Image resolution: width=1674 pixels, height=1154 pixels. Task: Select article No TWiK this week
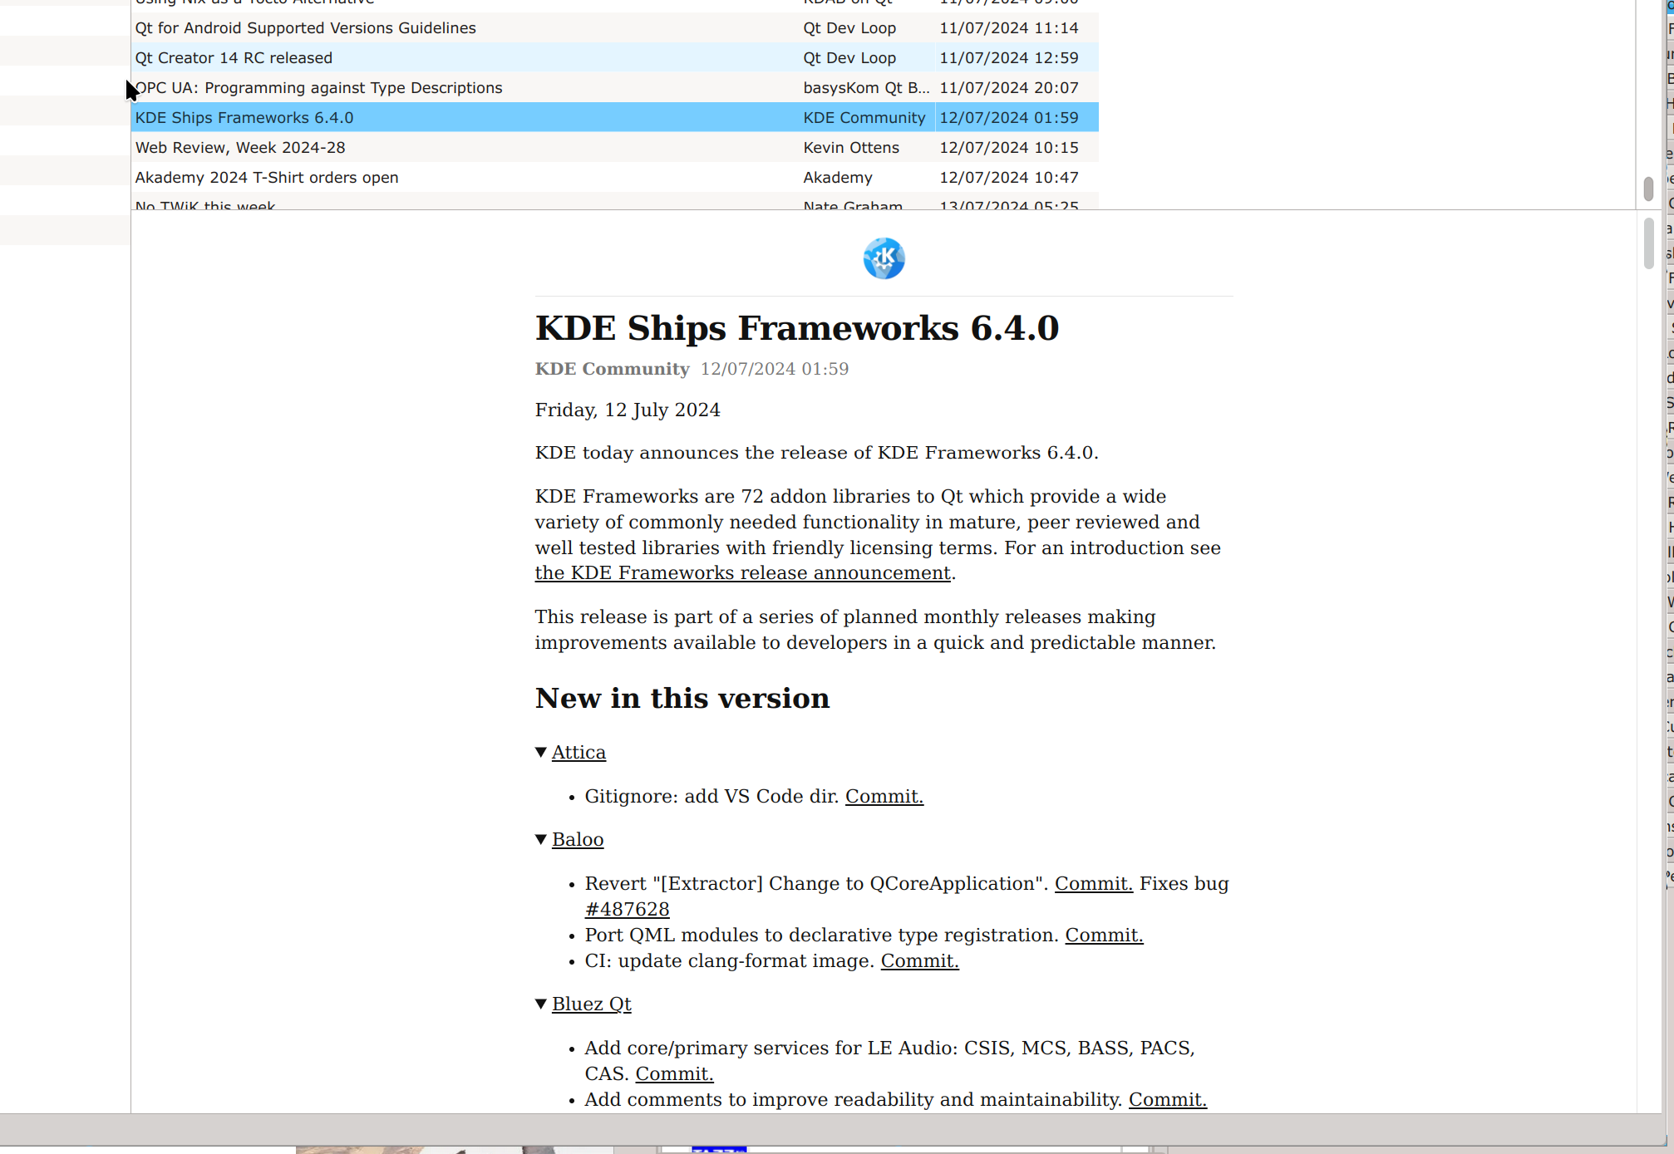click(614, 202)
